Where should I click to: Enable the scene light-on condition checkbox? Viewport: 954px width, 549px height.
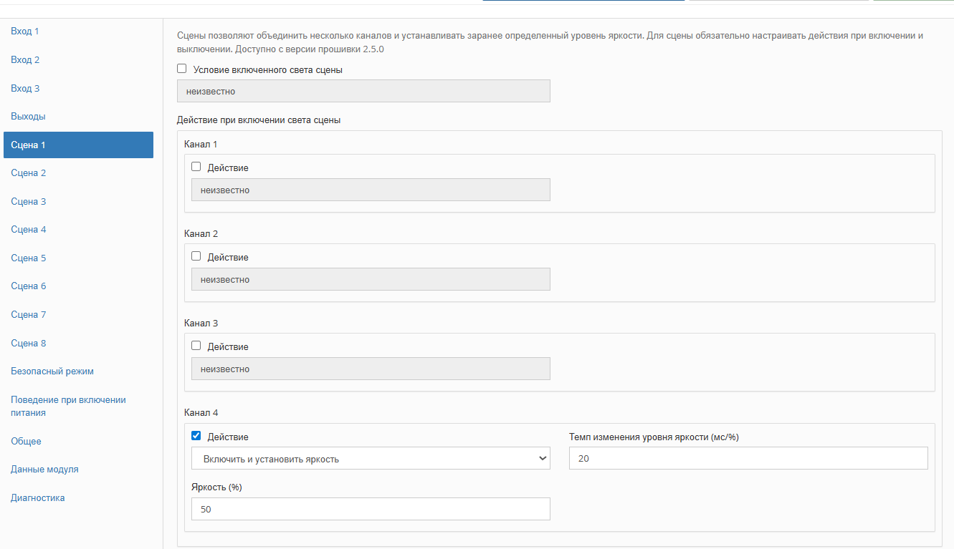[182, 69]
